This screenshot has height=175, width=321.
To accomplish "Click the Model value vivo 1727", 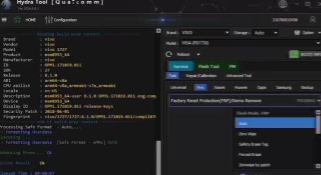I will pos(56,49).
